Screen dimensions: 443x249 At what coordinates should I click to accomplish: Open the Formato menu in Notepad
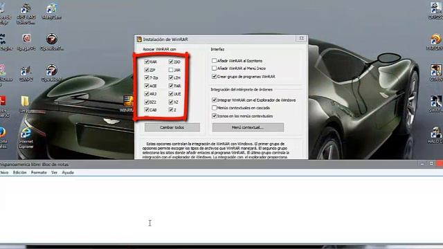click(39, 172)
